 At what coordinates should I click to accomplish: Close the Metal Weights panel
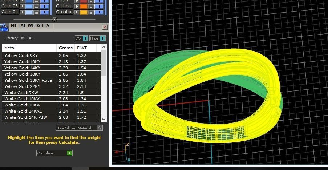(105, 27)
